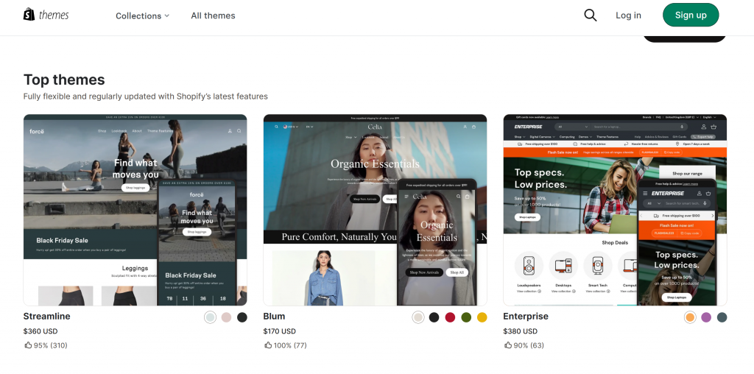
Task: Click the 90% (63) rating text
Action: point(529,345)
